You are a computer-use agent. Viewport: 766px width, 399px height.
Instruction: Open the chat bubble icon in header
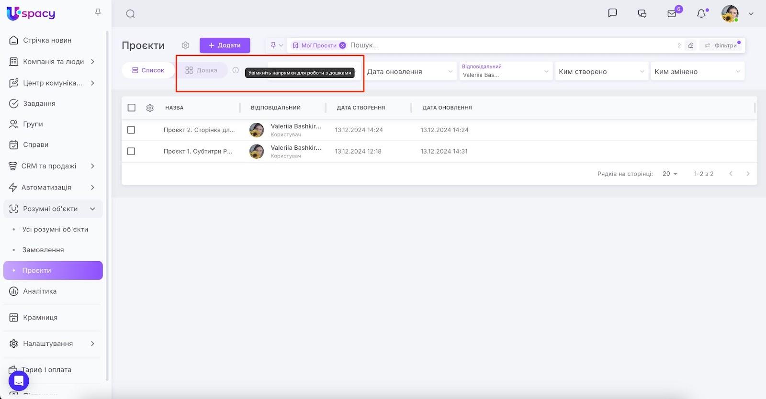click(x=612, y=13)
